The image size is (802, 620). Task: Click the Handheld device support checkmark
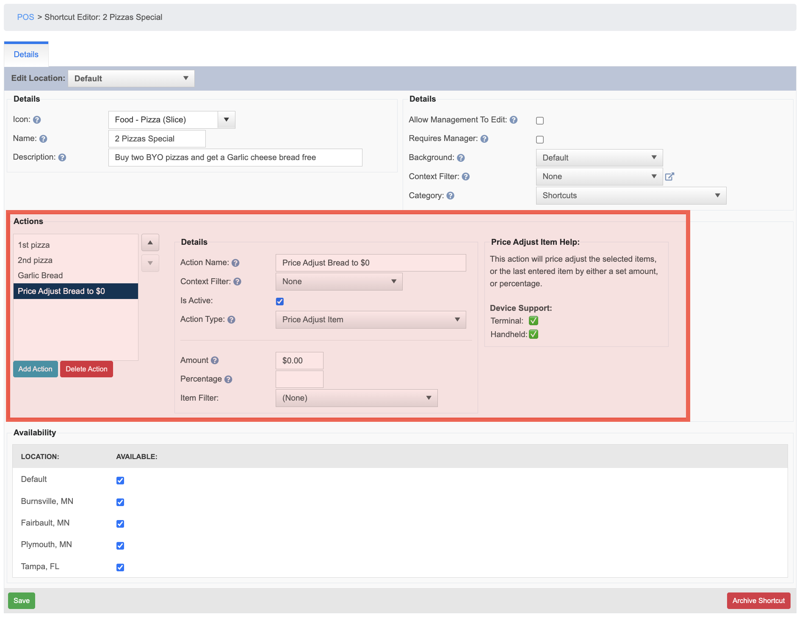[534, 334]
